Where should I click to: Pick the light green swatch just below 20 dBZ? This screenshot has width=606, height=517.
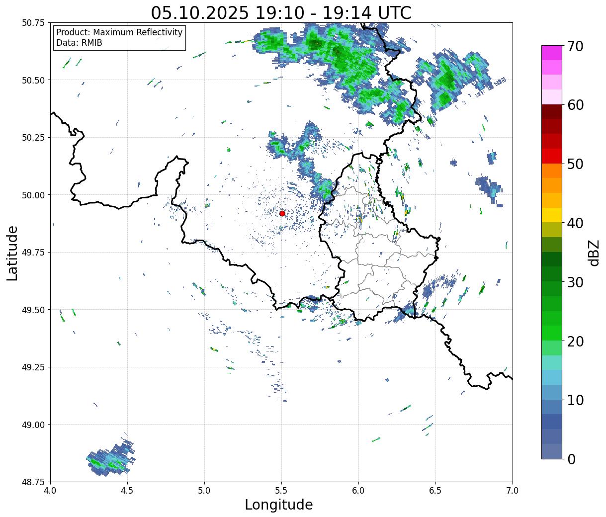tap(552, 348)
